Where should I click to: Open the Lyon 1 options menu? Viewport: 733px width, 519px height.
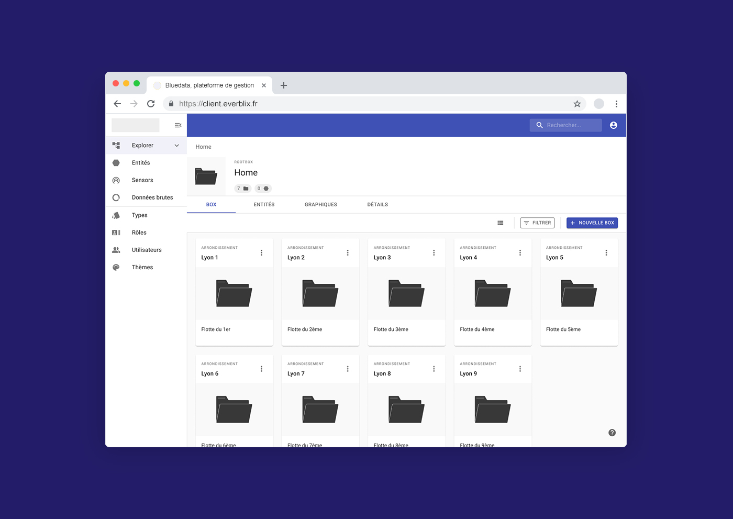(x=261, y=253)
